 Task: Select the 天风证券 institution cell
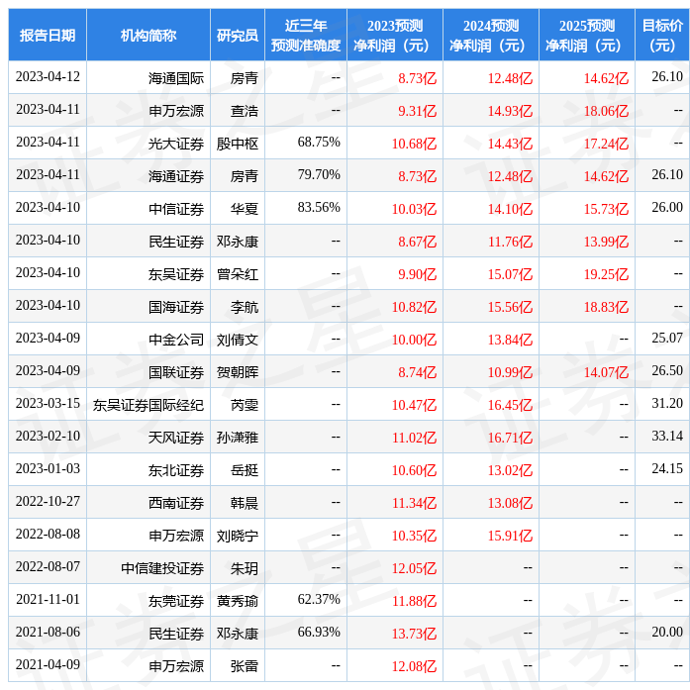pyautogui.click(x=176, y=438)
